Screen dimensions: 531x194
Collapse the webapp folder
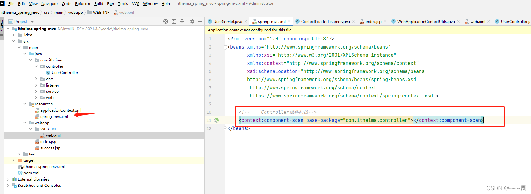[25, 123]
